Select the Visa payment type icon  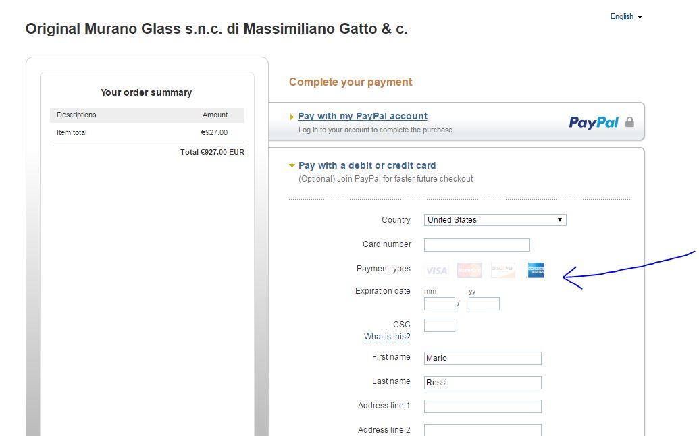click(x=436, y=270)
